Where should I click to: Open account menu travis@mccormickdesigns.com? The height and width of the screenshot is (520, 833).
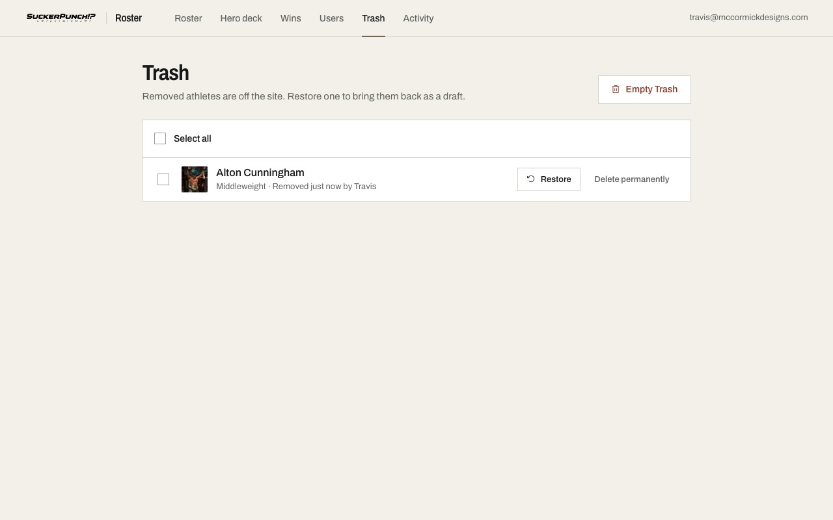(x=748, y=18)
